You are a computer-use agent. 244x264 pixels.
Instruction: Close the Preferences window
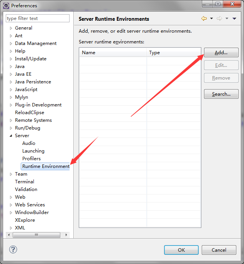pyautogui.click(x=232, y=4)
